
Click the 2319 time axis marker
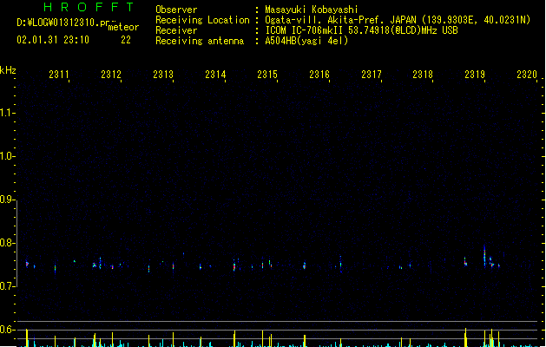pyautogui.click(x=475, y=75)
